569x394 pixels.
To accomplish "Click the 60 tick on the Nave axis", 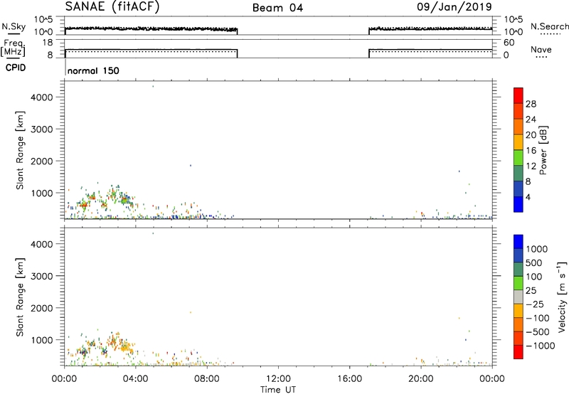I will coord(509,43).
